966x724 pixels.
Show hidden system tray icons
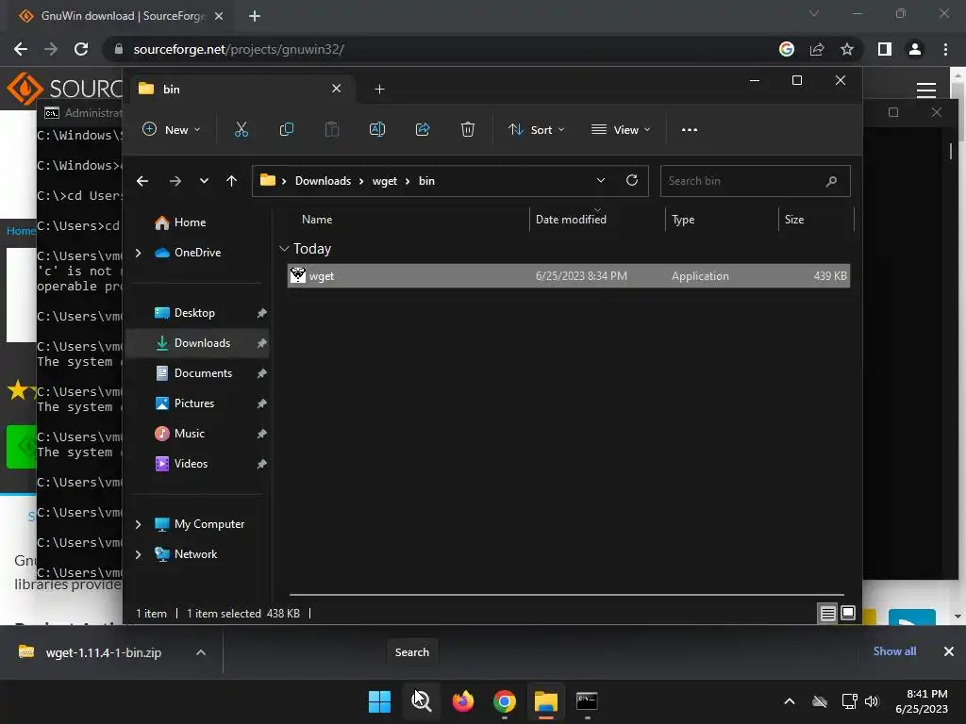click(790, 701)
